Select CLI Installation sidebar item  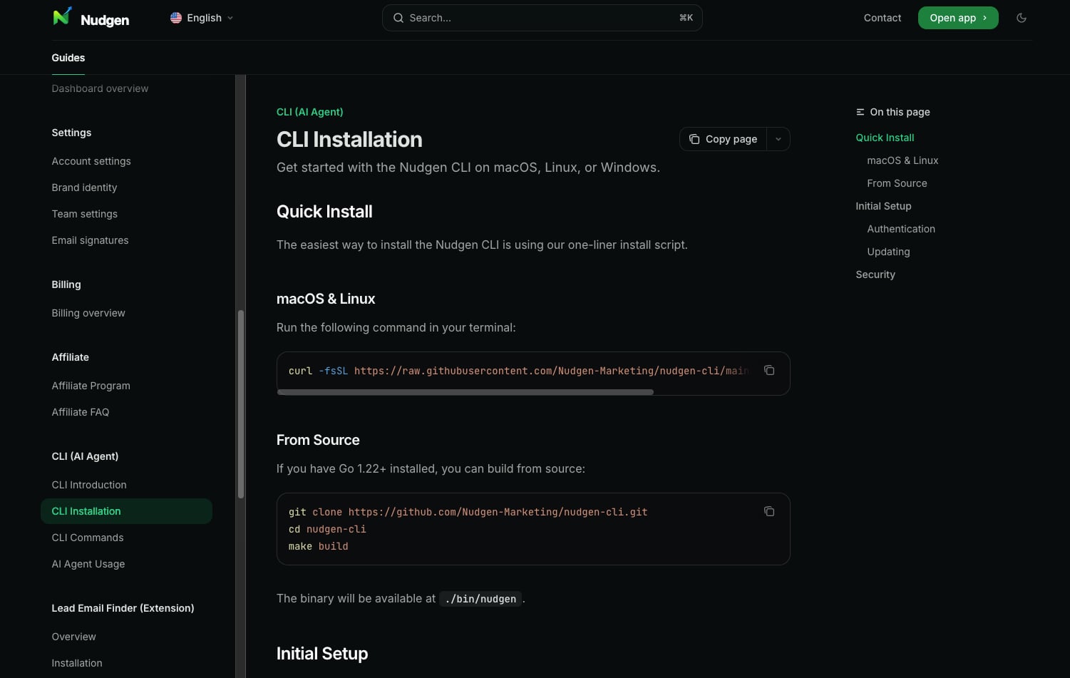pyautogui.click(x=127, y=511)
